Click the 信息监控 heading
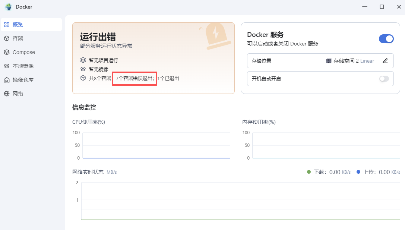The width and height of the screenshot is (405, 230). coord(84,107)
